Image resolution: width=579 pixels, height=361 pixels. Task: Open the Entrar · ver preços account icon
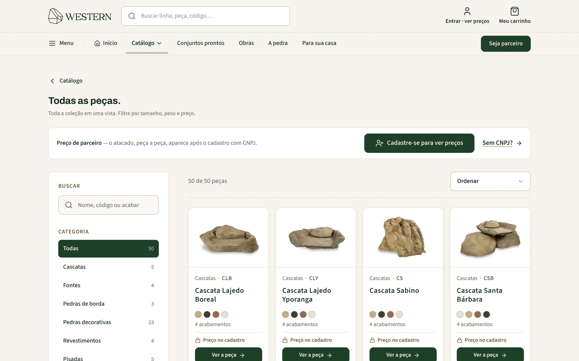pyautogui.click(x=467, y=11)
